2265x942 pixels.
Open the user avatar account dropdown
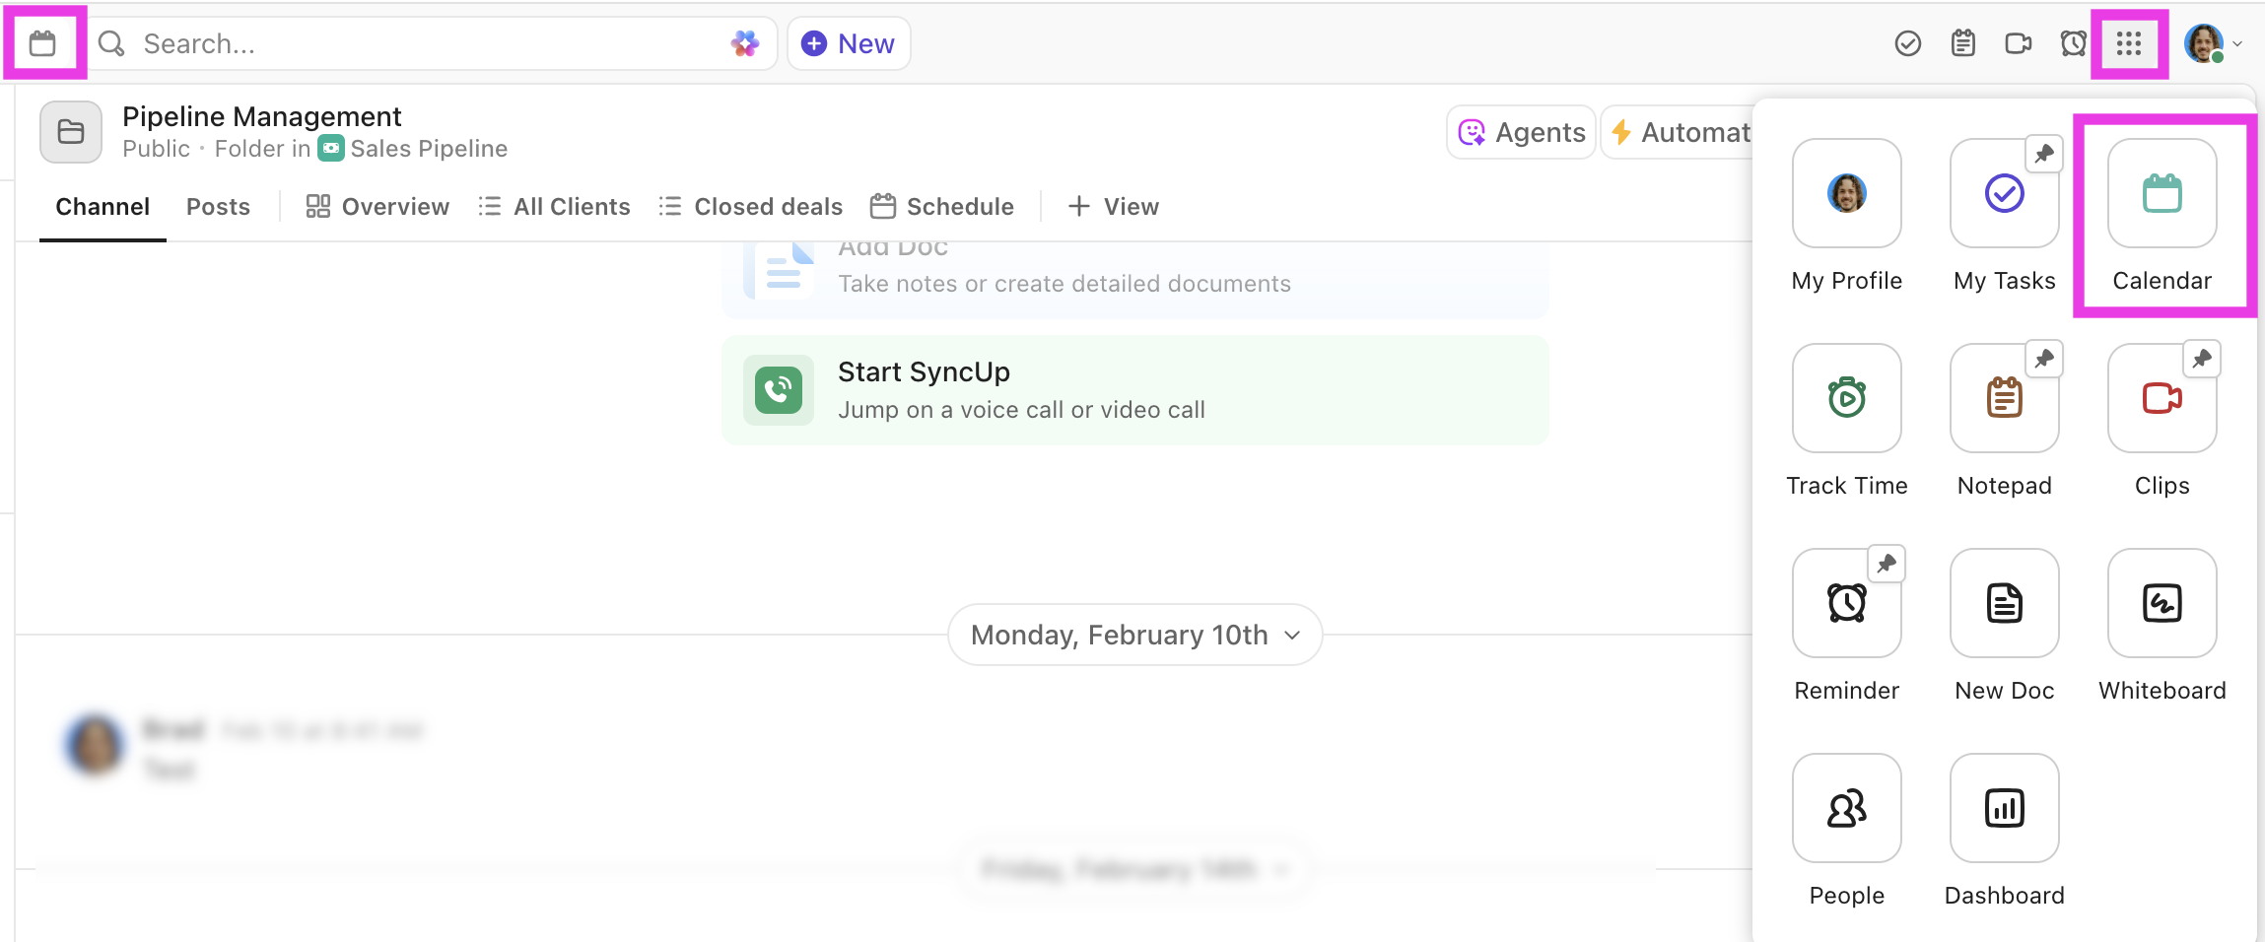[2213, 43]
